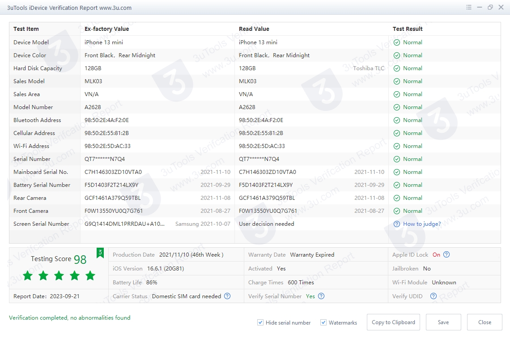Uncheck the Hide serial number checkbox
510x338 pixels.
click(260, 322)
